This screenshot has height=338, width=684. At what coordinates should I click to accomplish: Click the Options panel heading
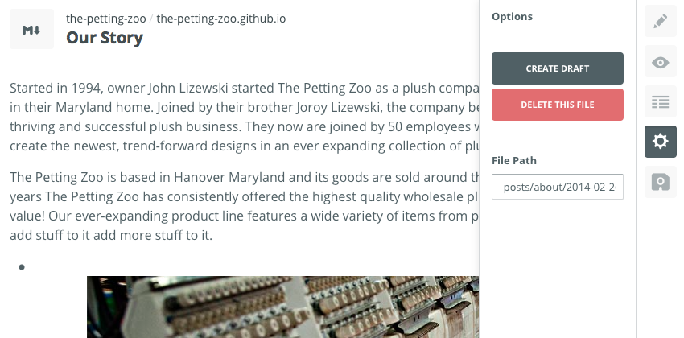point(512,16)
